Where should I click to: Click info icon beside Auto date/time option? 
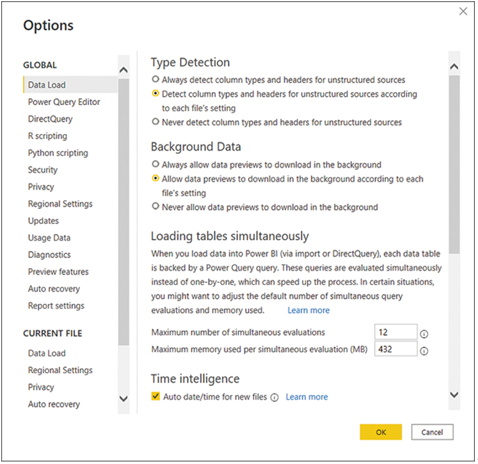coord(275,397)
